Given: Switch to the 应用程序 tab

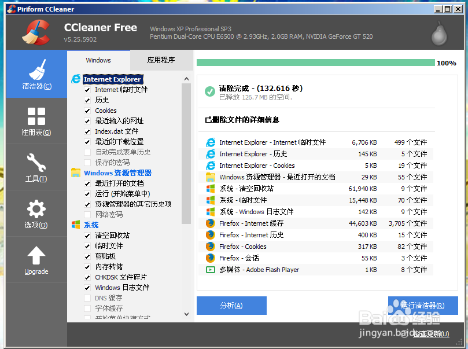Looking at the screenshot, I should pos(161,60).
